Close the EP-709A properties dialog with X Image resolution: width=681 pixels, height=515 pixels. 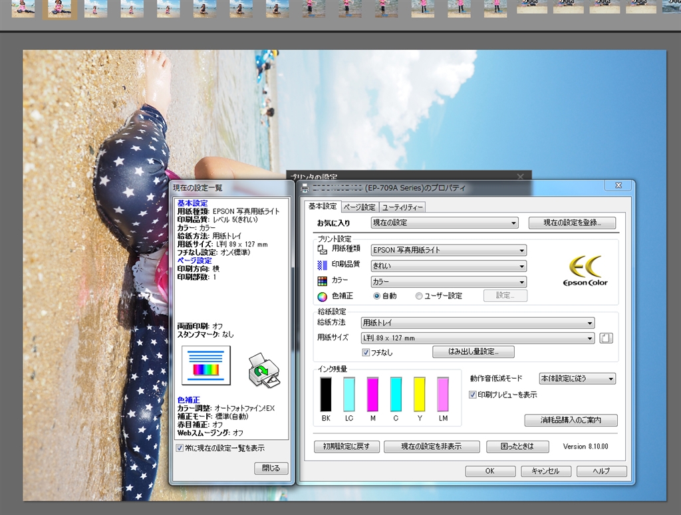(618, 185)
